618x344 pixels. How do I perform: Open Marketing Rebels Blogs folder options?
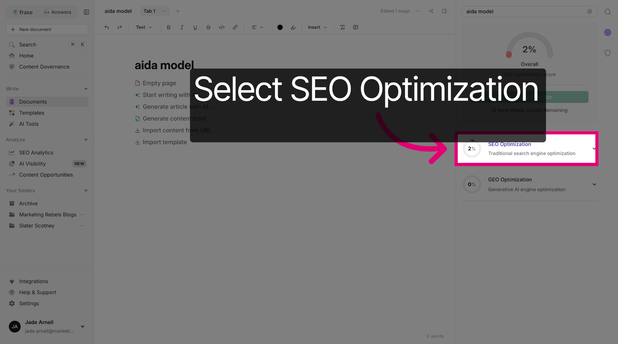point(82,214)
